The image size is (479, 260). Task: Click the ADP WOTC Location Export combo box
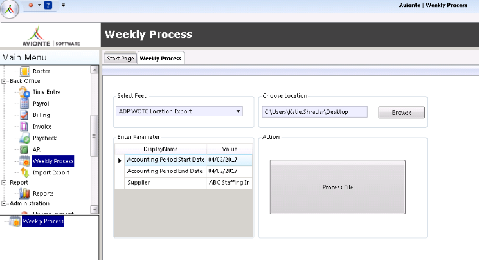(179, 111)
